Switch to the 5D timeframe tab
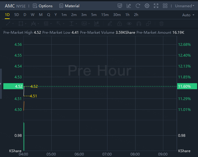The width and height of the screenshot is (198, 157). click(x=17, y=15)
